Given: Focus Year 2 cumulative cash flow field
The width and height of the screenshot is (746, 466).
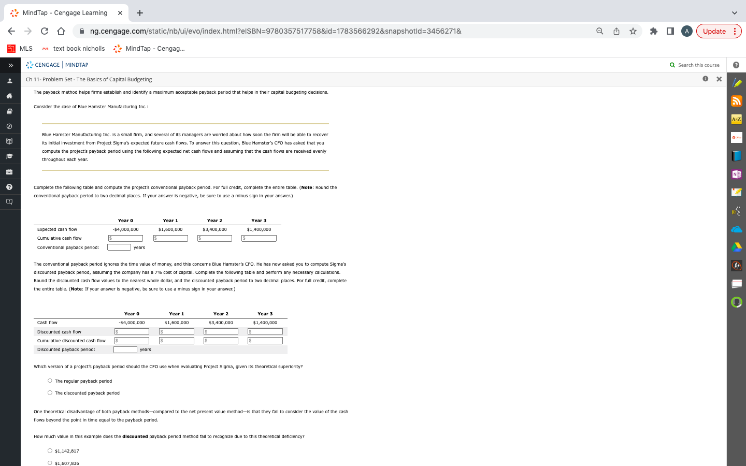Looking at the screenshot, I should [x=214, y=238].
